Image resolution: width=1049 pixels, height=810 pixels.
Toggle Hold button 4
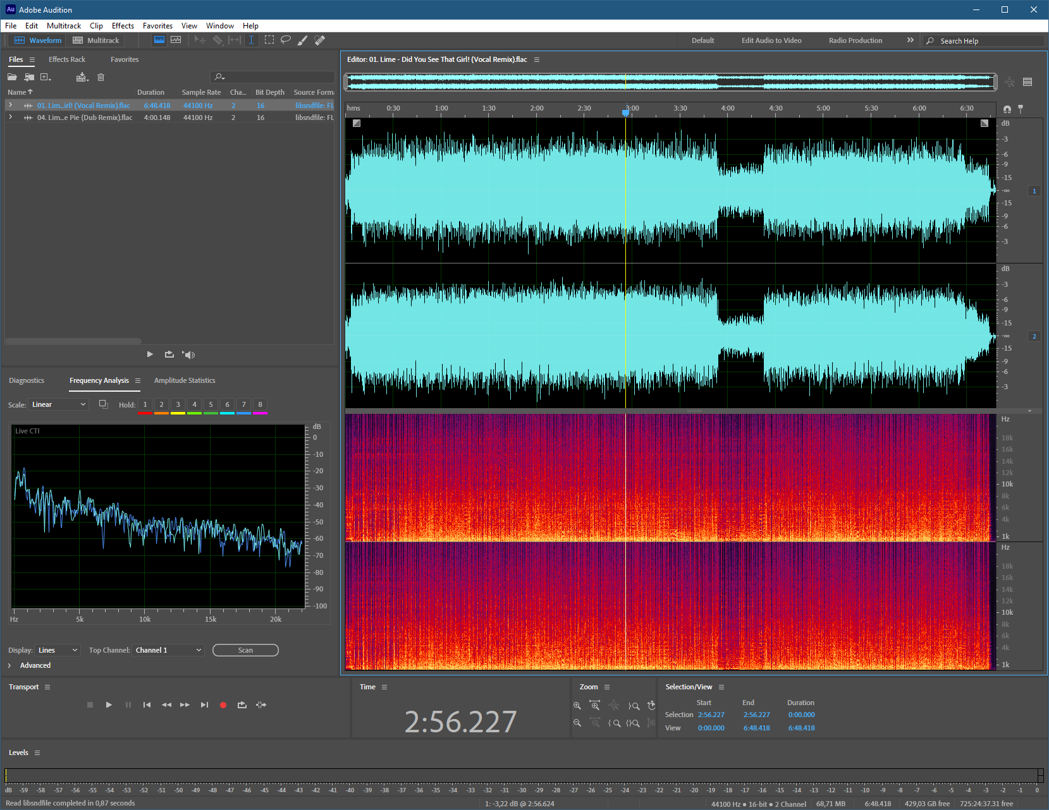[x=194, y=404]
